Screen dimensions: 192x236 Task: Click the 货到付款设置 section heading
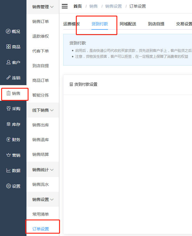[x=86, y=84]
